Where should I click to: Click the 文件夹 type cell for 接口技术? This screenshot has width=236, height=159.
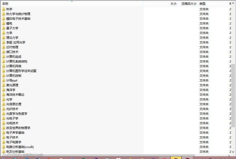204,52
